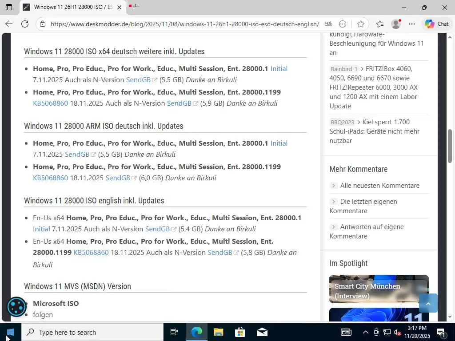Open Task View on the taskbar
Image resolution: width=455 pixels, height=341 pixels.
[174, 332]
